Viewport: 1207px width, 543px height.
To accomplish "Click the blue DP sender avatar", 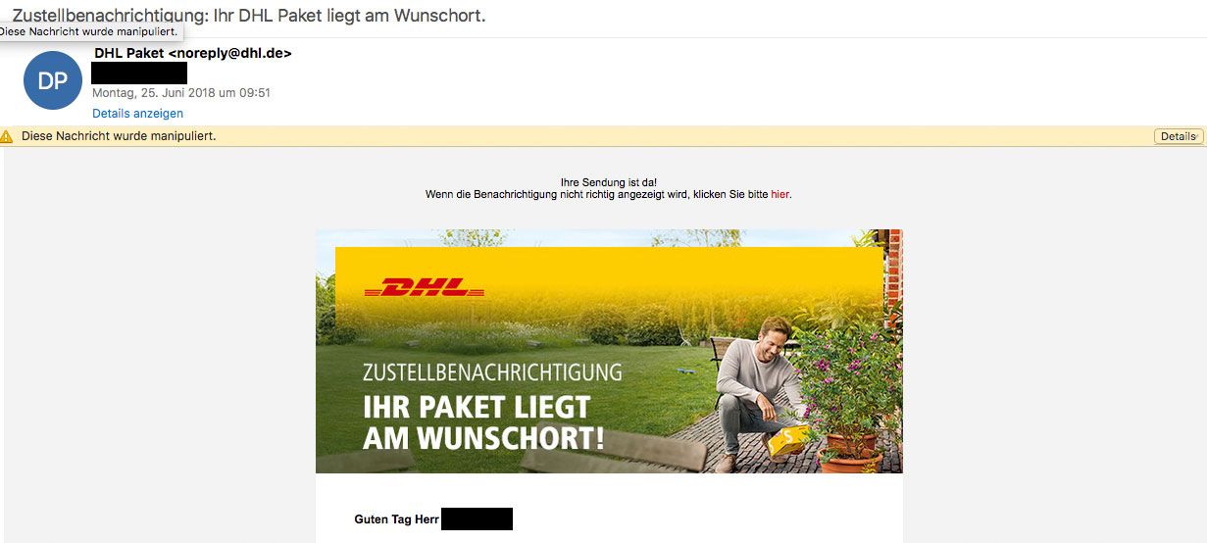I will tap(52, 80).
